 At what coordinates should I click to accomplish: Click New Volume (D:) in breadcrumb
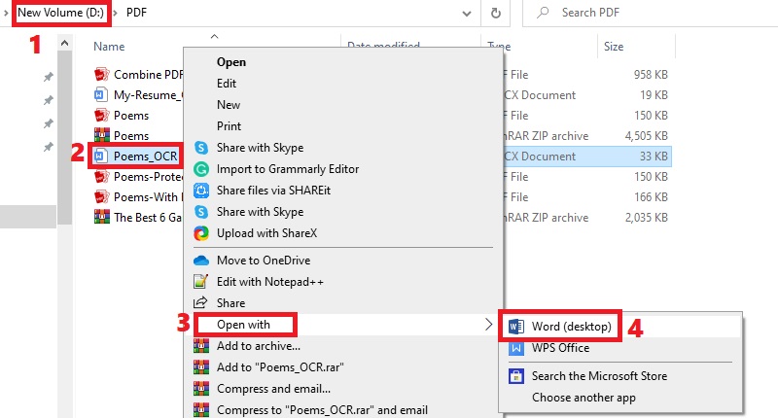pos(60,13)
